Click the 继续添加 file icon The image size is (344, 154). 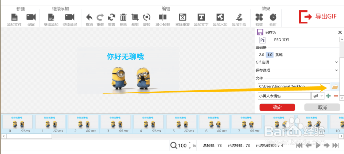point(51,17)
